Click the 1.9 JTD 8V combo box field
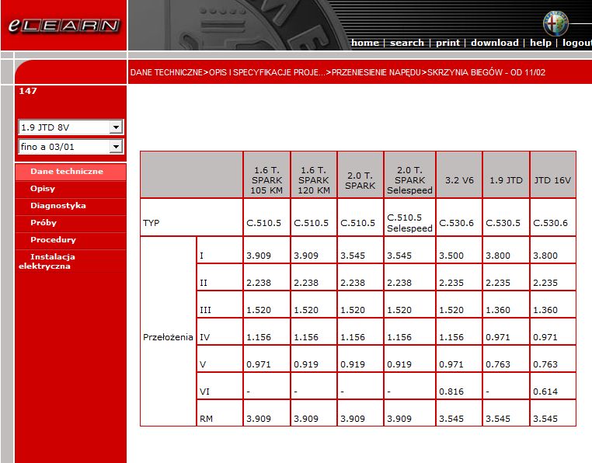Screen dimensions: 592x463 point(71,127)
